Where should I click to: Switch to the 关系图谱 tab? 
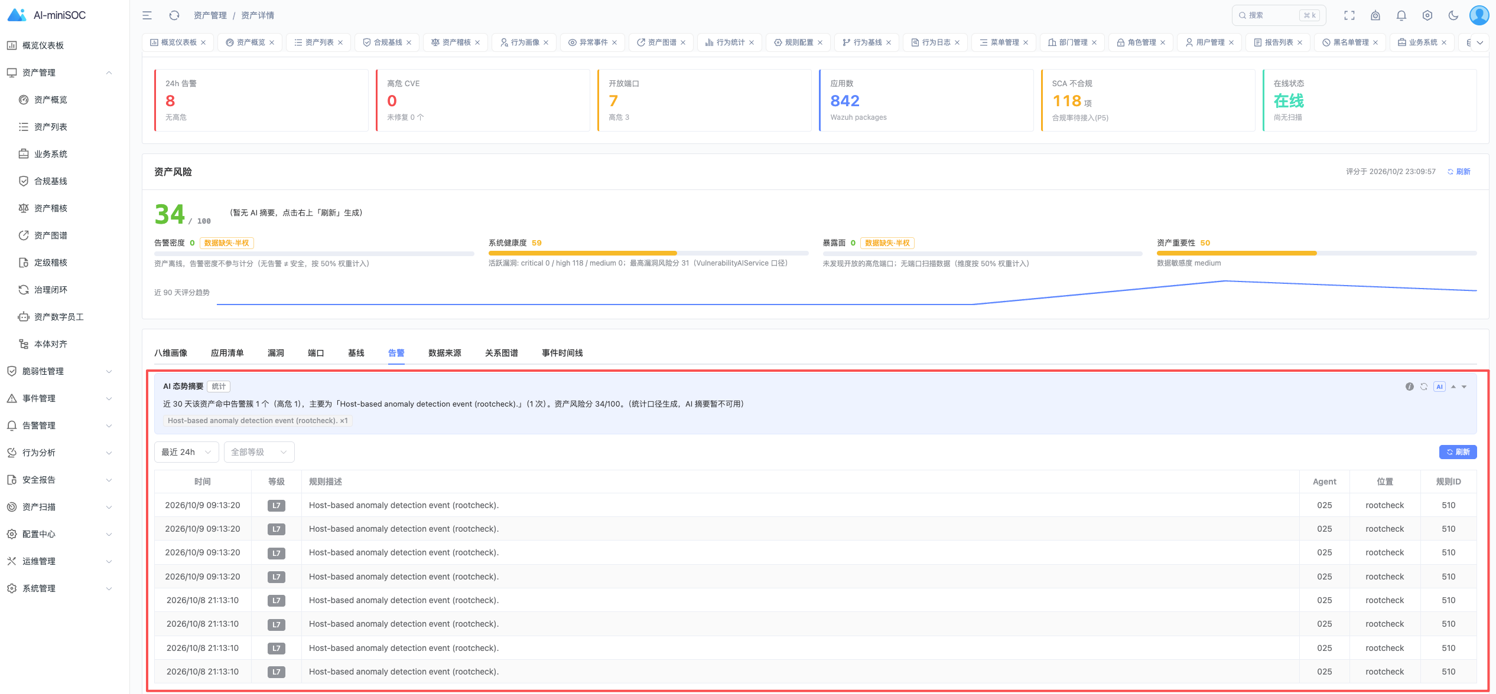click(502, 353)
